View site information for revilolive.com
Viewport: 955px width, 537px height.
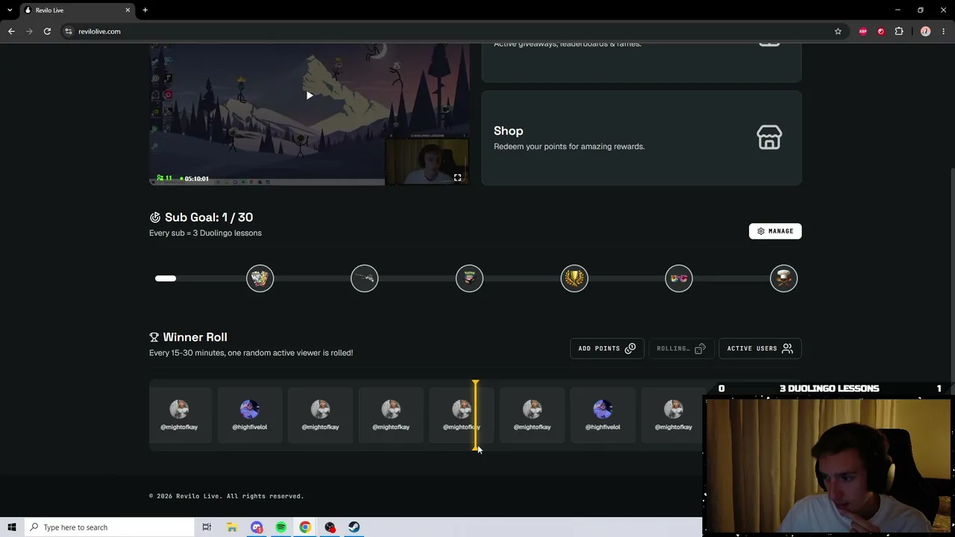(x=69, y=31)
